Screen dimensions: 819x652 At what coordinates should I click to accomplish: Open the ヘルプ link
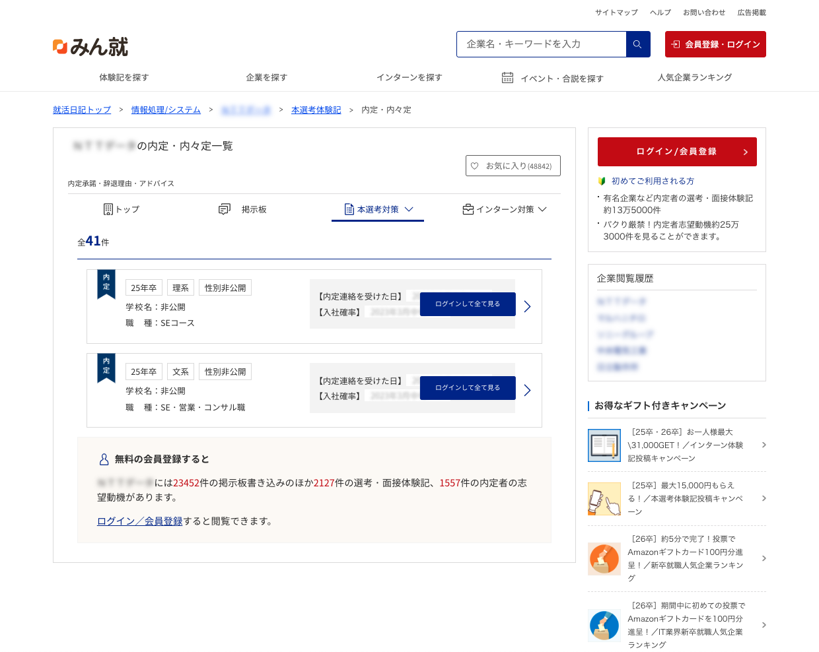point(660,13)
